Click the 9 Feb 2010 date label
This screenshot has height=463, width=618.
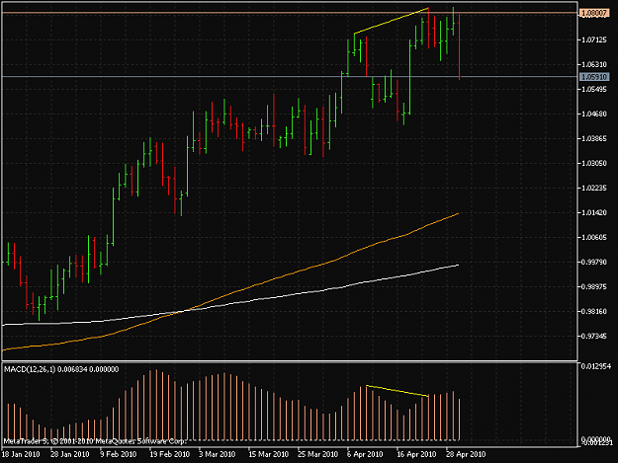coord(119,454)
